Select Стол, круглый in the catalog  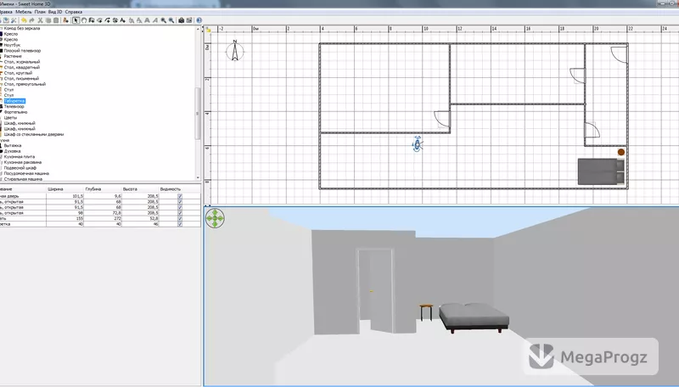coord(18,73)
